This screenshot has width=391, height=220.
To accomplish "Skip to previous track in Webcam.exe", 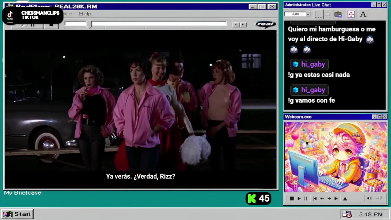I will (x=315, y=199).
